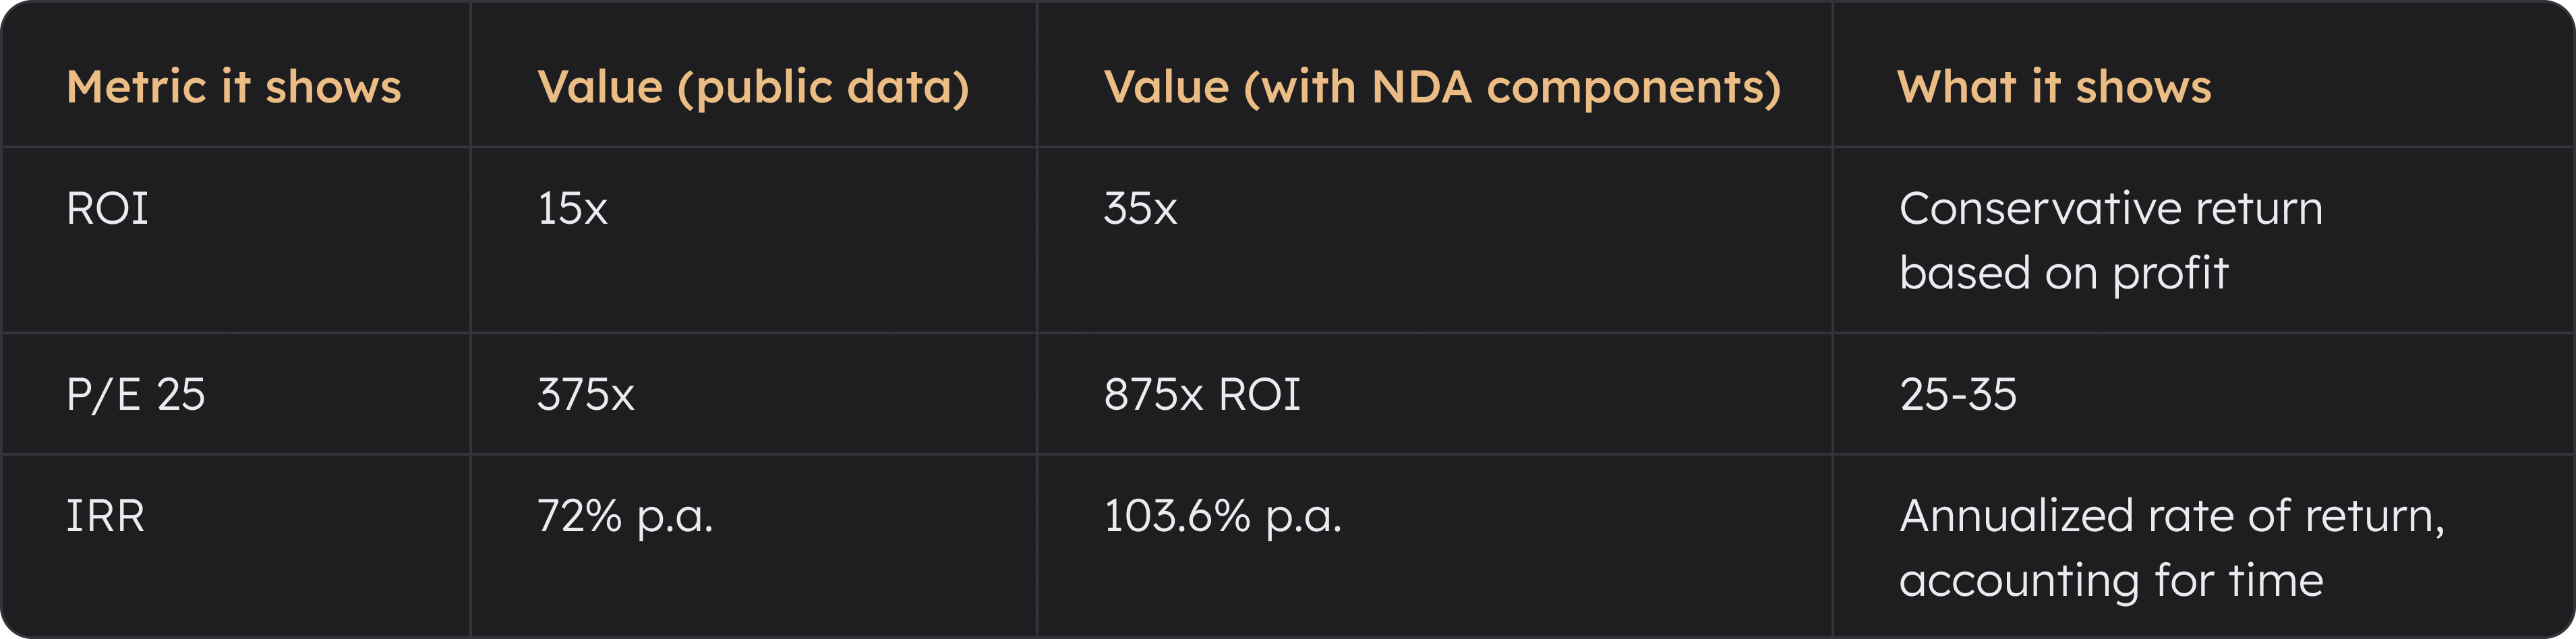Click the word 'NDA' in the header
This screenshot has width=2576, height=639.
[1421, 87]
